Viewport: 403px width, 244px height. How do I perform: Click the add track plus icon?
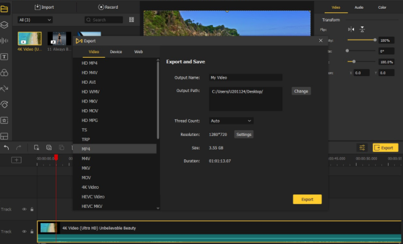point(16,160)
